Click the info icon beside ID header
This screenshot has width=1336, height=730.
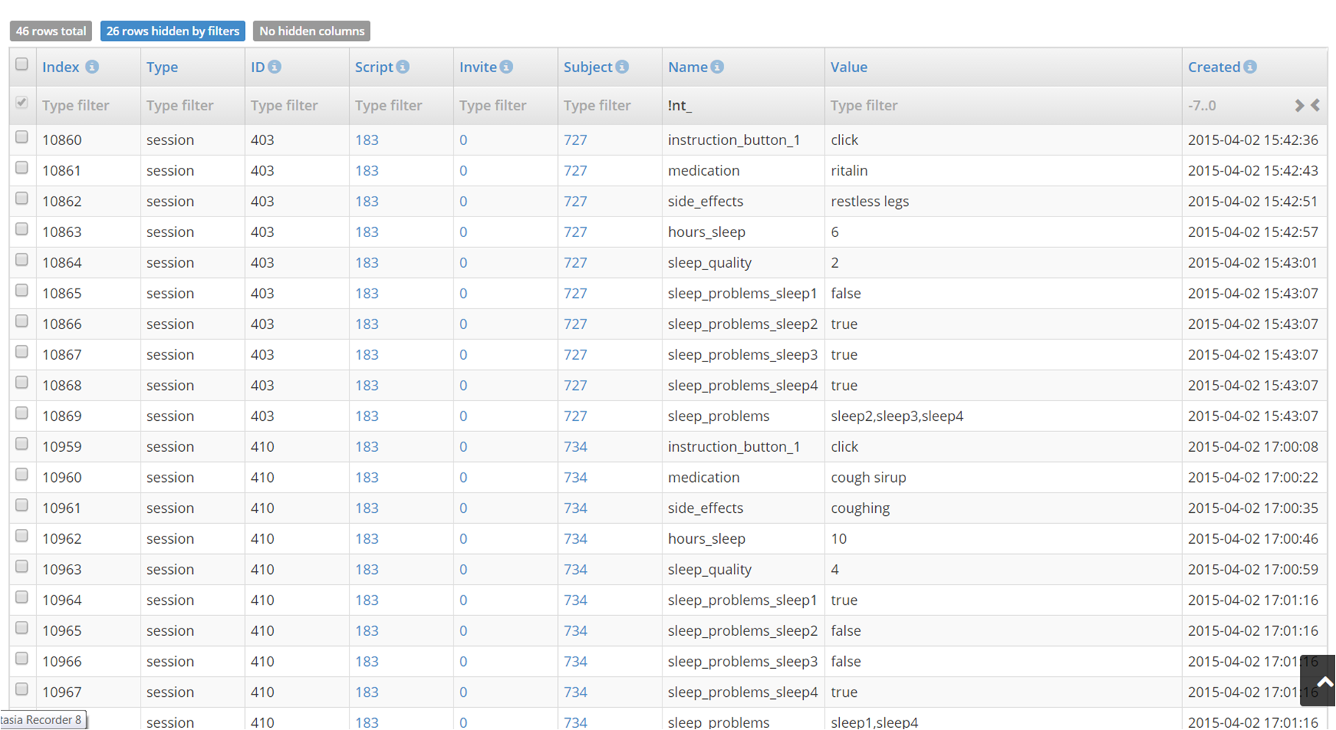pyautogui.click(x=275, y=67)
